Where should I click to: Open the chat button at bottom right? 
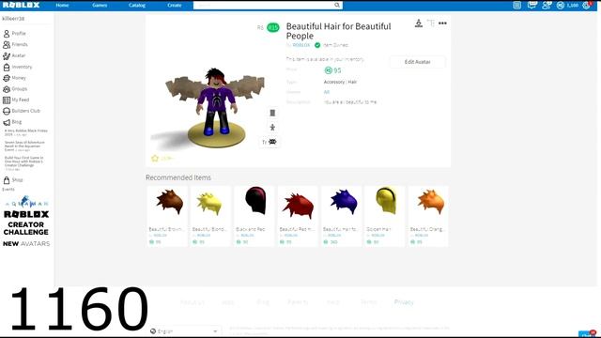click(587, 334)
